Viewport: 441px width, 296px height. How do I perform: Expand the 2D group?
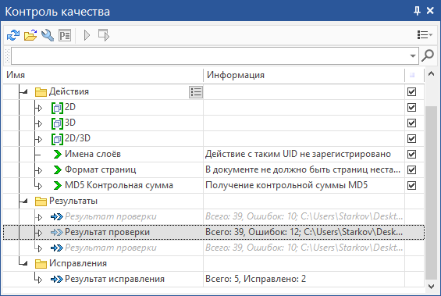coord(40,109)
